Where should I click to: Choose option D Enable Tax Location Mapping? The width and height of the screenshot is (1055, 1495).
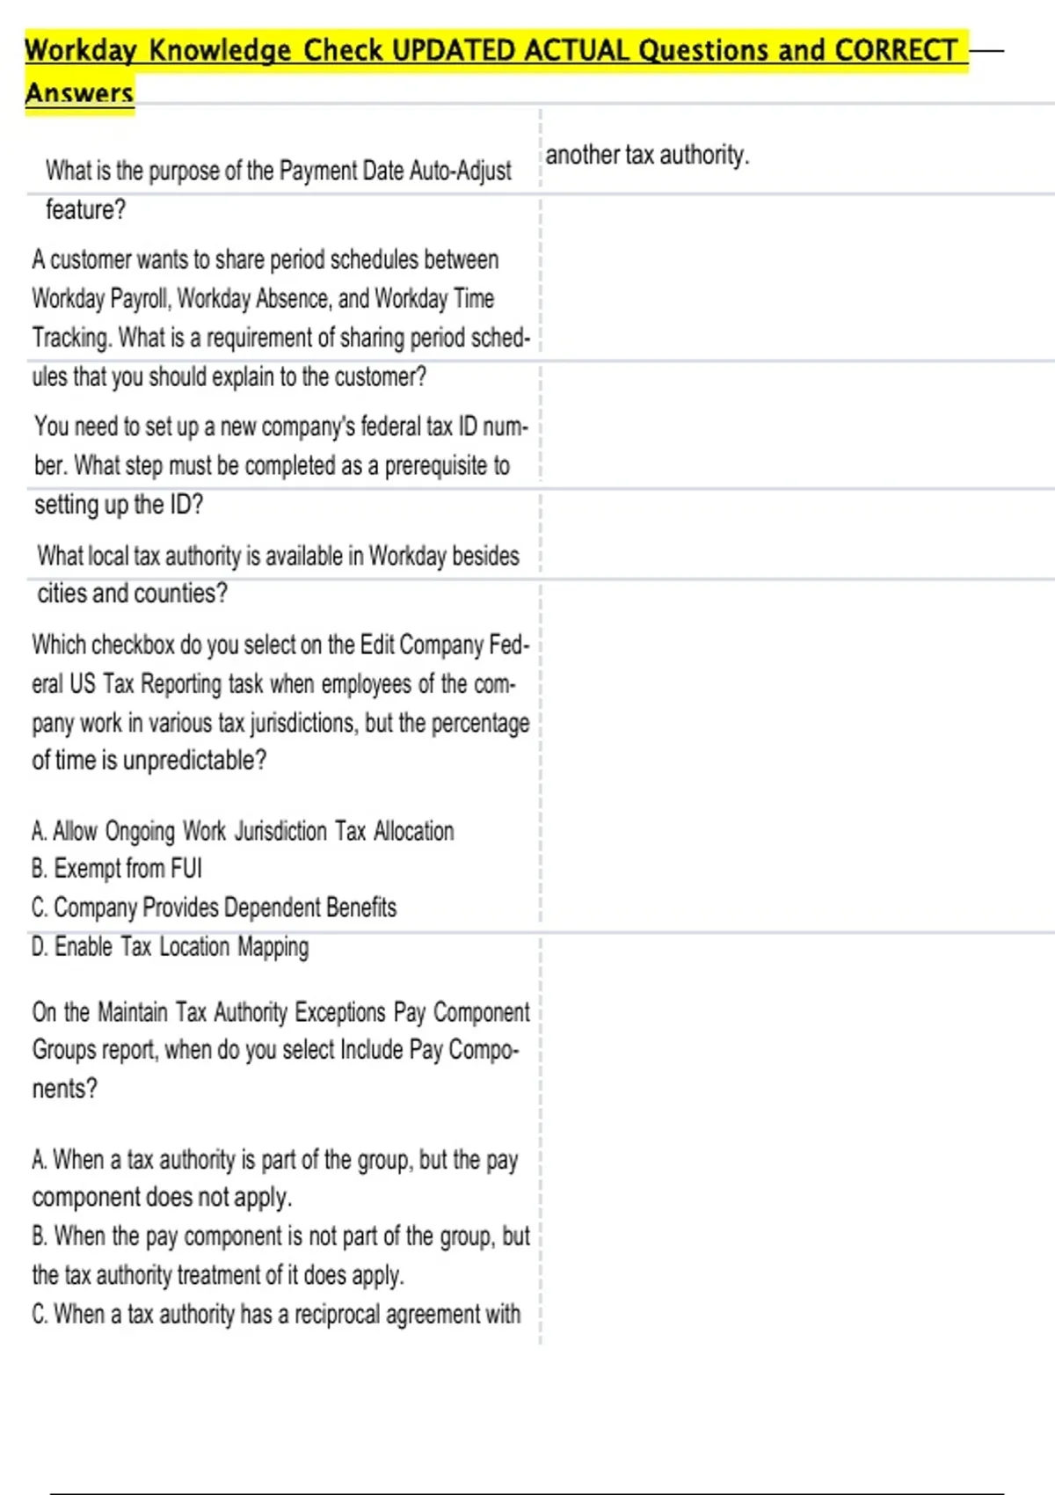(170, 947)
